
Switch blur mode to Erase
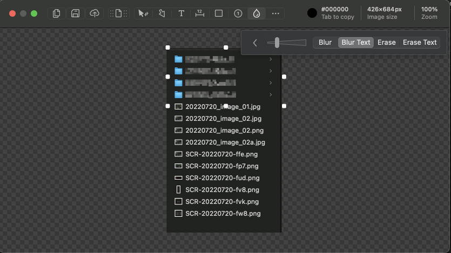pyautogui.click(x=386, y=43)
